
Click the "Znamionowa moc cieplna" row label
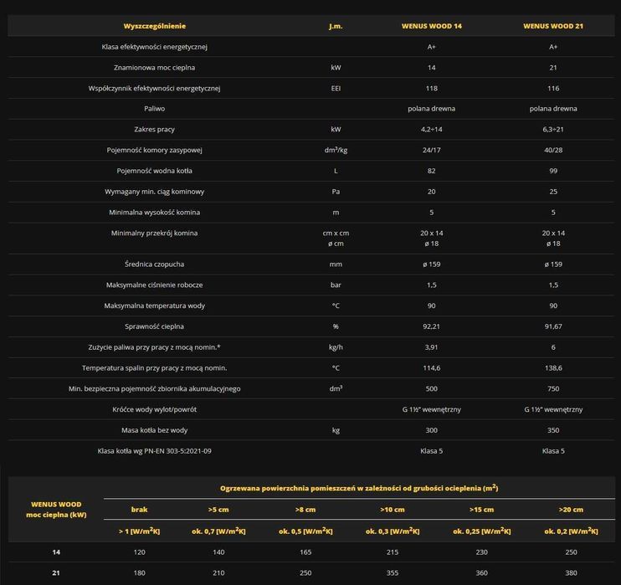click(155, 67)
